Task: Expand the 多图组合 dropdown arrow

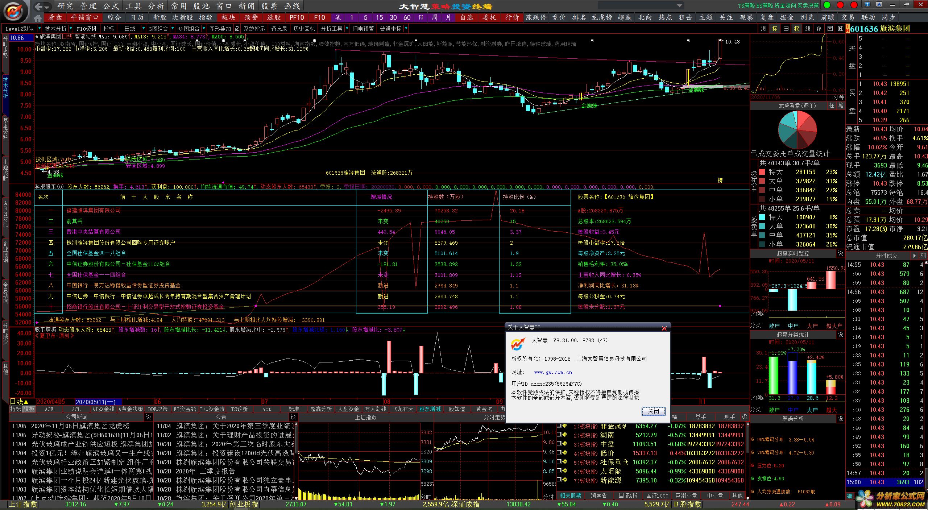Action: [203, 28]
